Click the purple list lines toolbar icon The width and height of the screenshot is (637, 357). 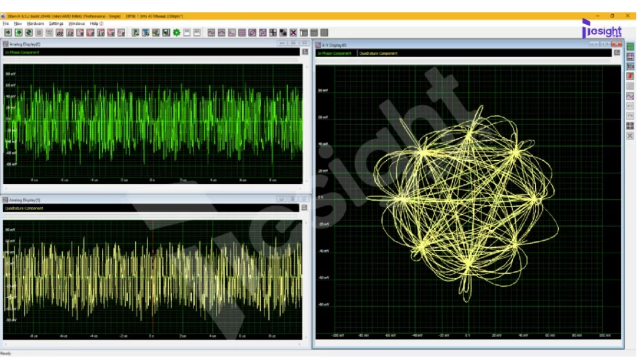point(242,32)
